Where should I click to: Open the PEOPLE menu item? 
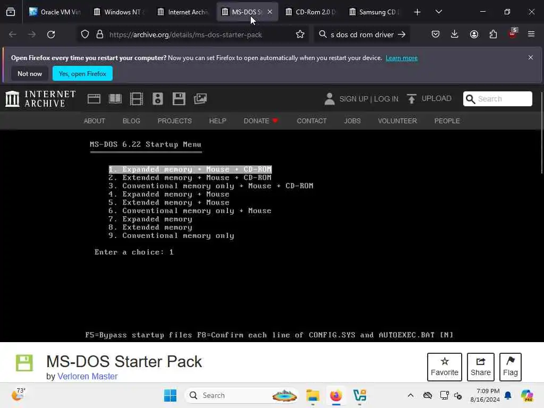[447, 121]
